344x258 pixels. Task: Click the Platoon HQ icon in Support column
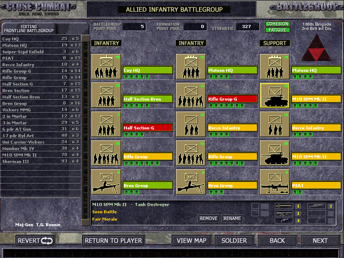(x=275, y=67)
